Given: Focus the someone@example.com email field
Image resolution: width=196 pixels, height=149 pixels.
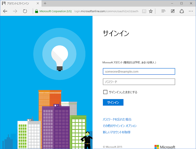Looking at the screenshot, I should pyautogui.click(x=139, y=71).
